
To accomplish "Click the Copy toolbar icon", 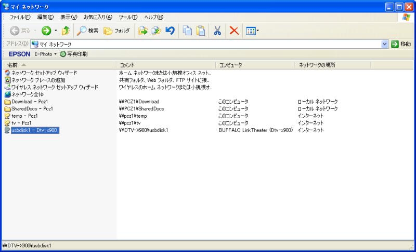I will pyautogui.click(x=187, y=31).
